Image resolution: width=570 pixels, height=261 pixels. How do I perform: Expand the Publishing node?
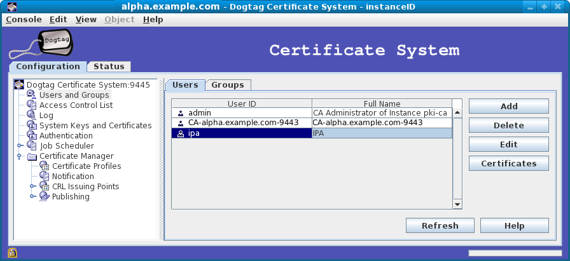tap(32, 196)
